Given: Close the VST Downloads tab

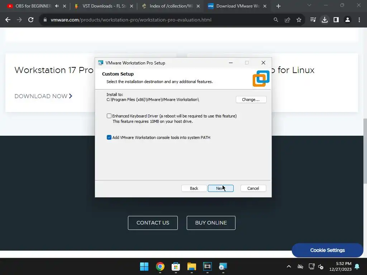Looking at the screenshot, I should pos(132,6).
